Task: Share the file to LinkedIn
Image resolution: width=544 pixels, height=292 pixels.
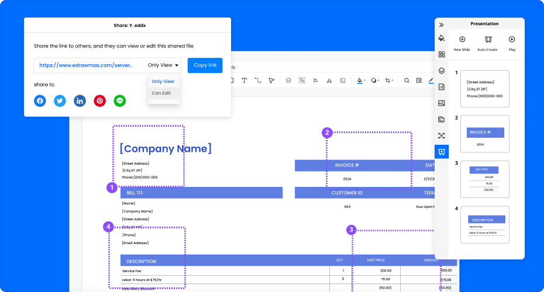Action: click(x=80, y=101)
